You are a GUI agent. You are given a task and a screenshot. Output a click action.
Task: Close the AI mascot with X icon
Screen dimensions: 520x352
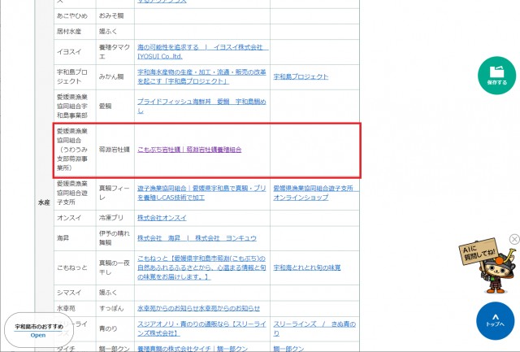514,239
